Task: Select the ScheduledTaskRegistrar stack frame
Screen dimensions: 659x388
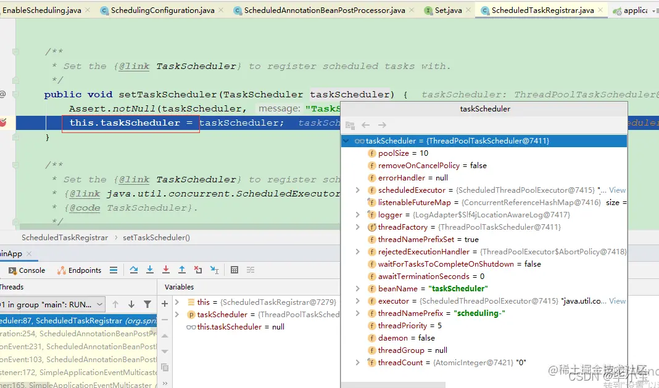Action: (78, 320)
